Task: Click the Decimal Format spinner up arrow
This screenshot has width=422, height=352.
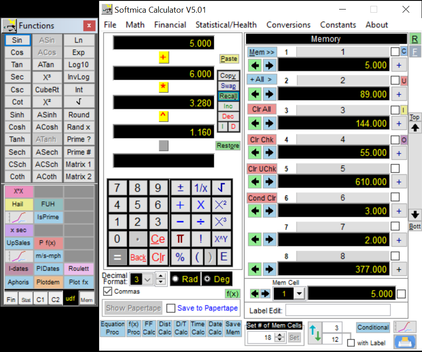Action: [161, 276]
